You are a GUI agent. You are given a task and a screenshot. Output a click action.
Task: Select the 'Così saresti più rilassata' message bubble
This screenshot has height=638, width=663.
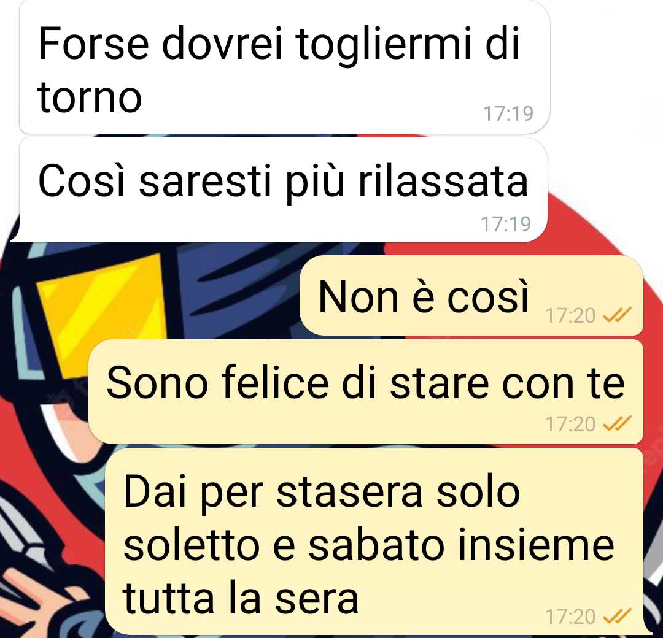[x=279, y=190]
